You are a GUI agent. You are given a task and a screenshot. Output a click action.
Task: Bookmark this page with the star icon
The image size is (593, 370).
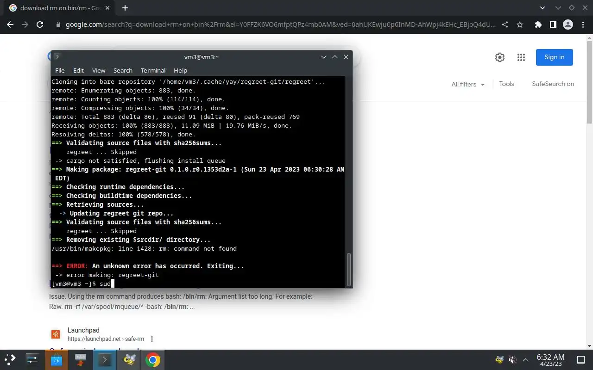(520, 25)
